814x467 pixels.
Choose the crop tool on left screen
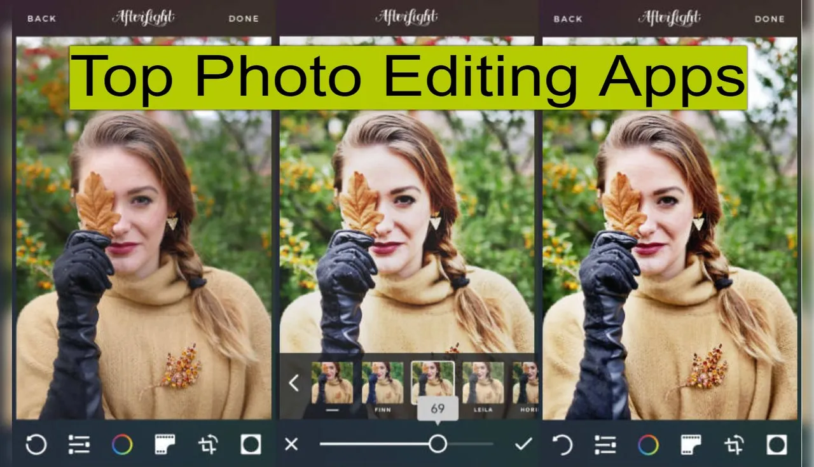(x=208, y=444)
